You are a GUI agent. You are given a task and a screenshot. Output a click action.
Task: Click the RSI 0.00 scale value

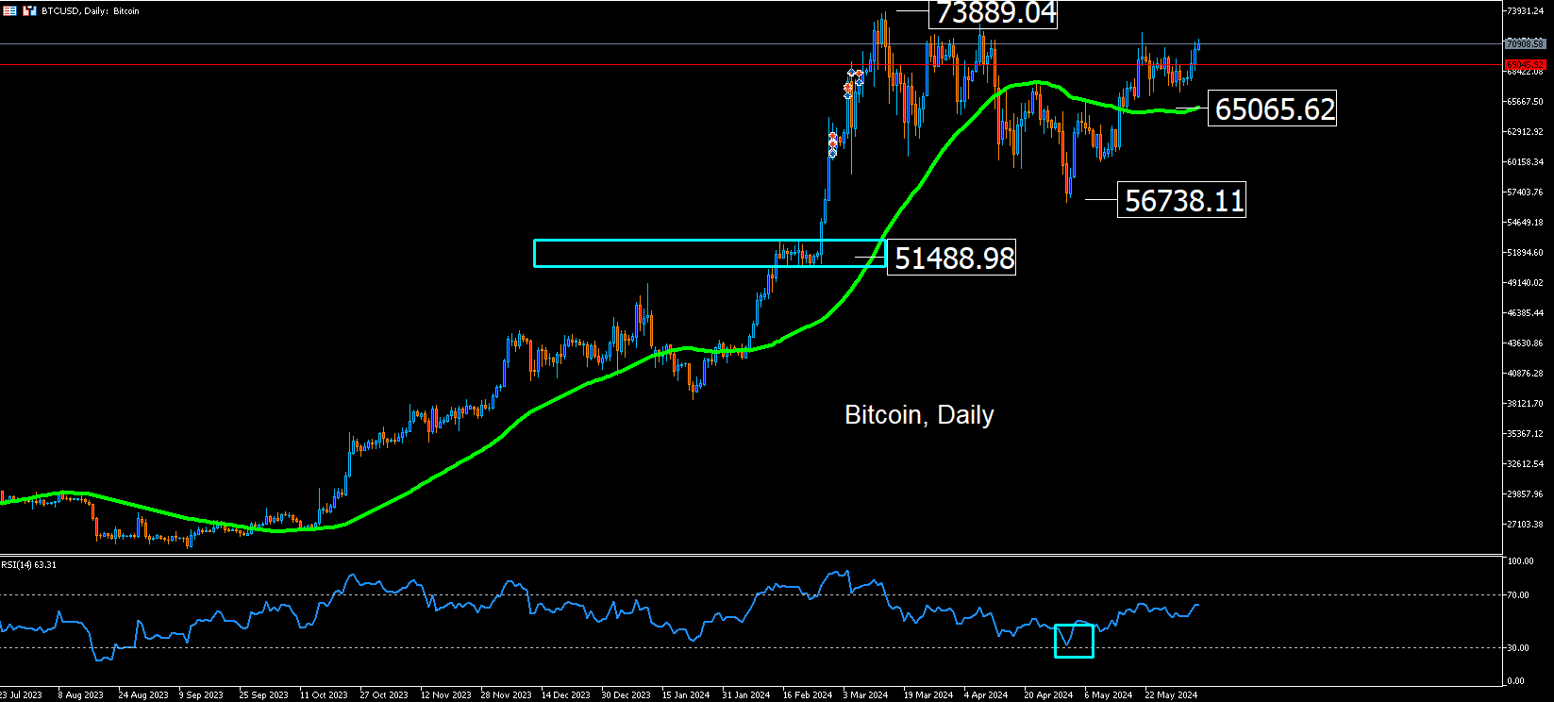(1516, 681)
